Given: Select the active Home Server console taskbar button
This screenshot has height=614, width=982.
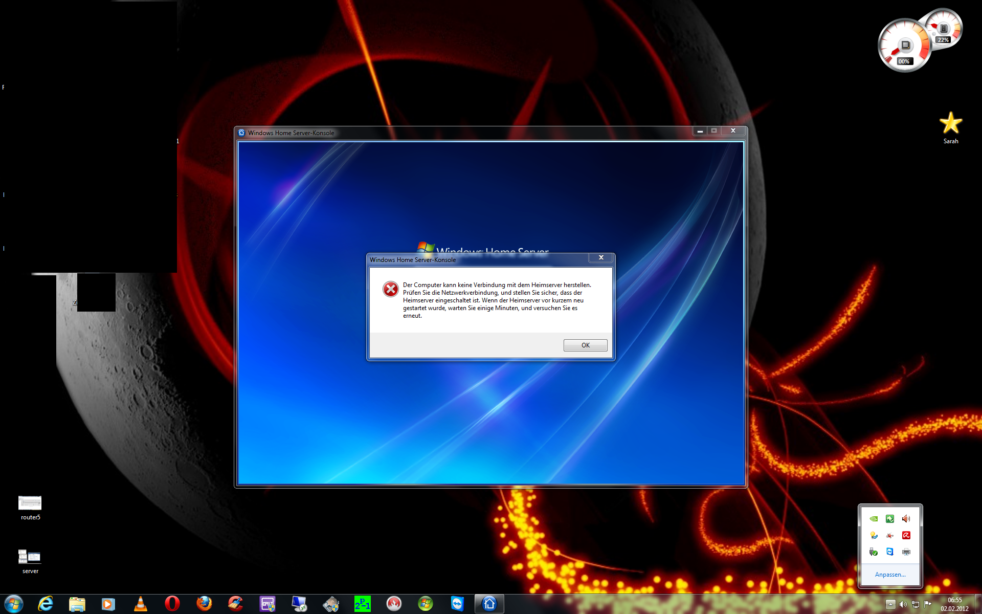Looking at the screenshot, I should pos(489,604).
